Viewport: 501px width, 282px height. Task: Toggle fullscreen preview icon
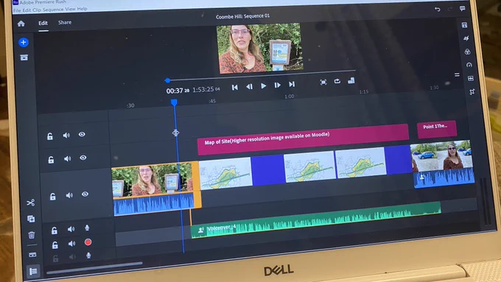[x=323, y=82]
